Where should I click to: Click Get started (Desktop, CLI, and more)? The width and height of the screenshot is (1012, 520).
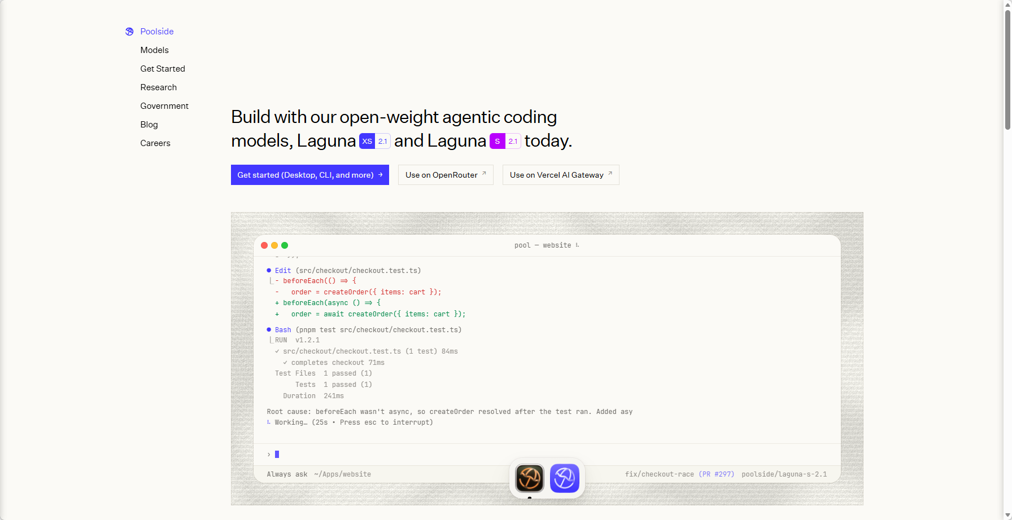310,175
